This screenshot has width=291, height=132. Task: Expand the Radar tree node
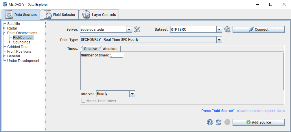click(x=4, y=28)
